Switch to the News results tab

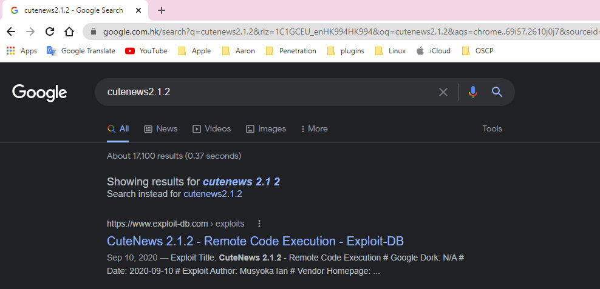[161, 128]
